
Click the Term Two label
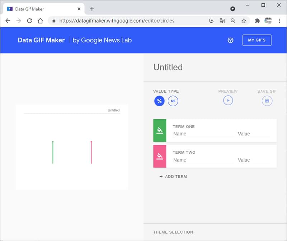pyautogui.click(x=184, y=153)
